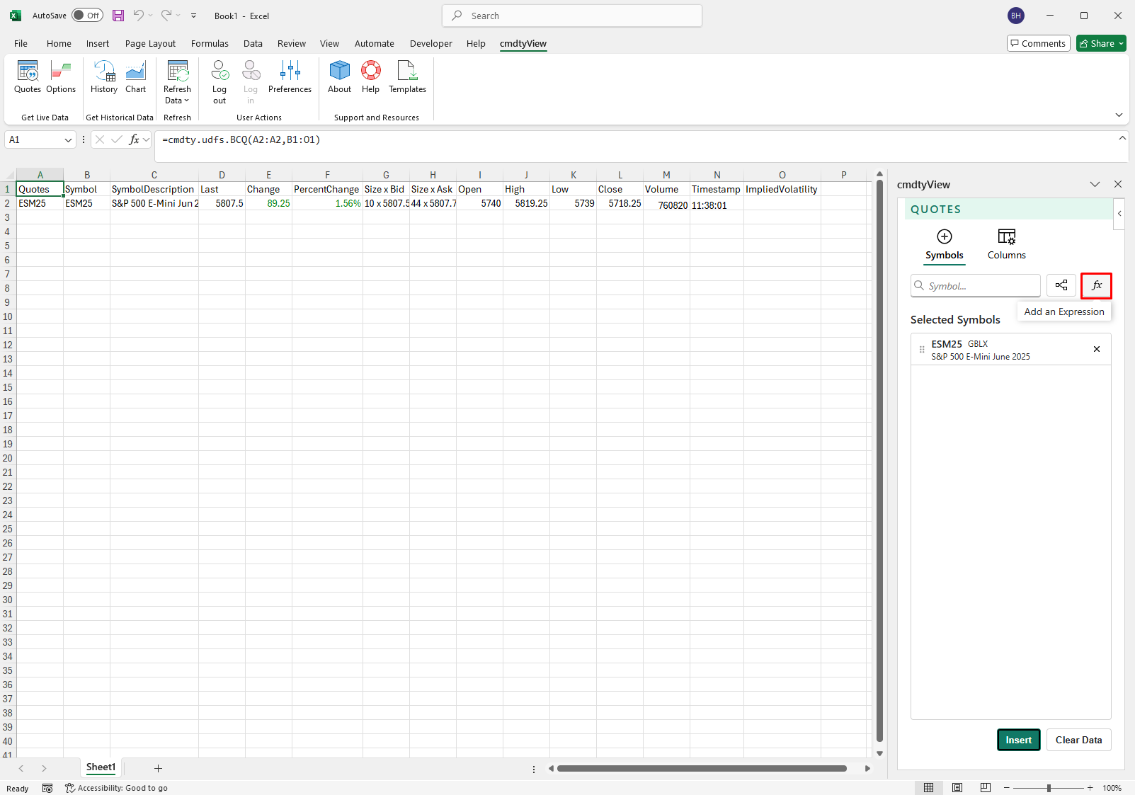Click the zoom in plus button
Screen dimensions: 1135x795
[1090, 788]
